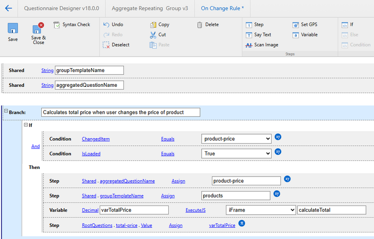Click xy icon beside products field
This screenshot has height=239, width=374.
[x=277, y=194]
